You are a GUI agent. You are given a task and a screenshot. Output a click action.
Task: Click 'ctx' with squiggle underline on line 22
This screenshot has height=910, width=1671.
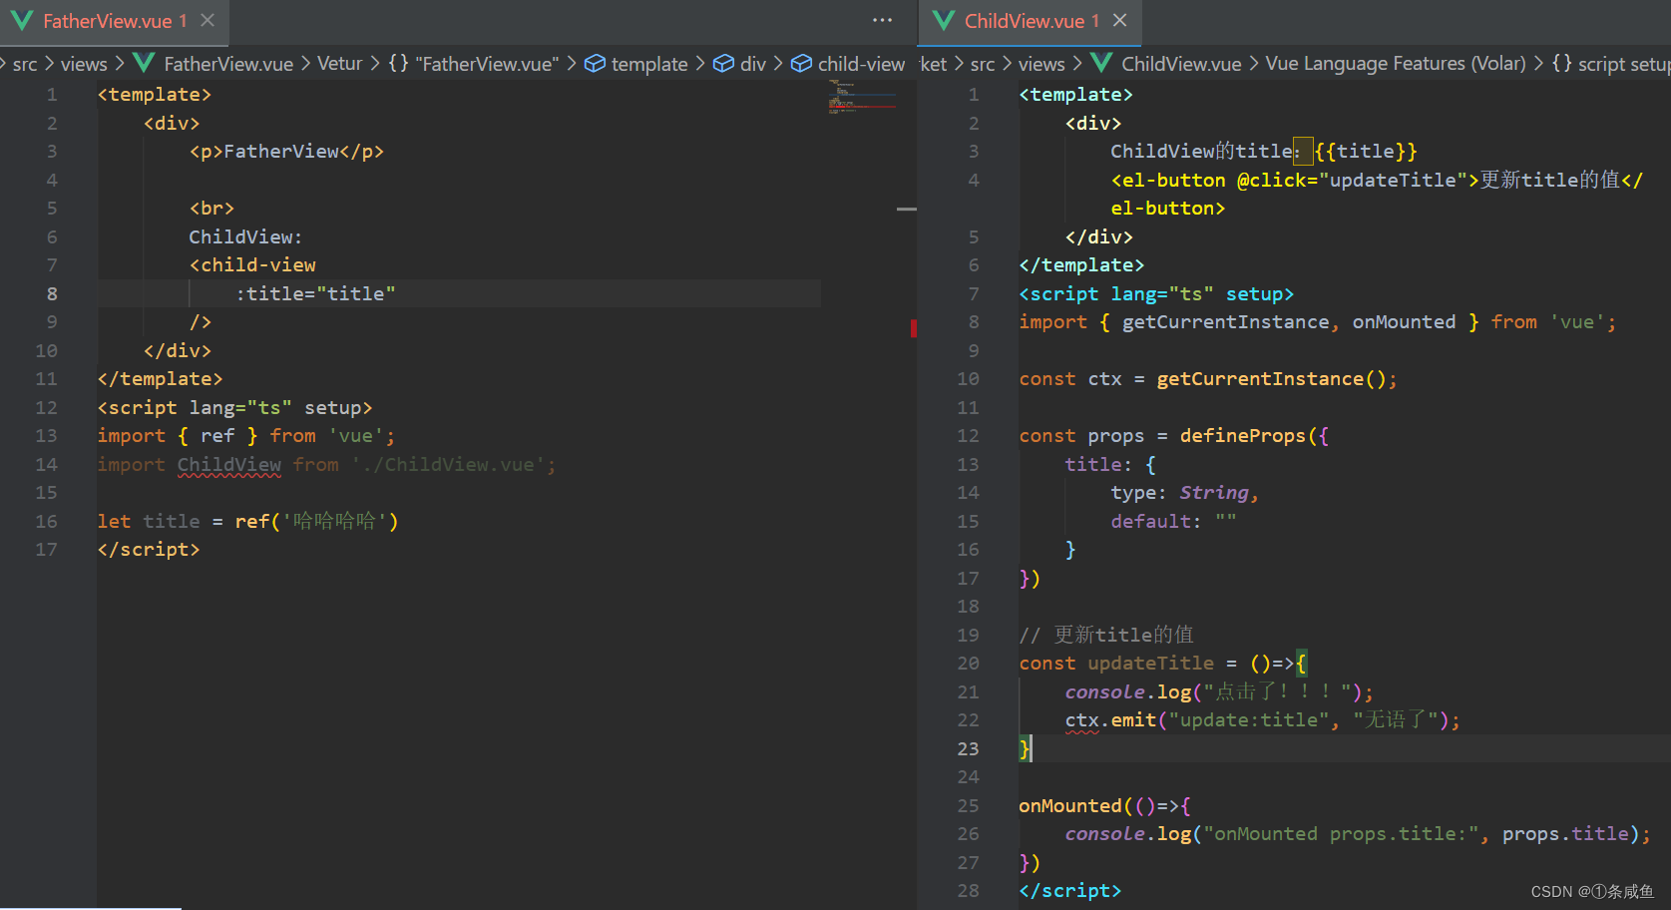click(x=1081, y=720)
